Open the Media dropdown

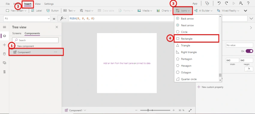point(145,10)
